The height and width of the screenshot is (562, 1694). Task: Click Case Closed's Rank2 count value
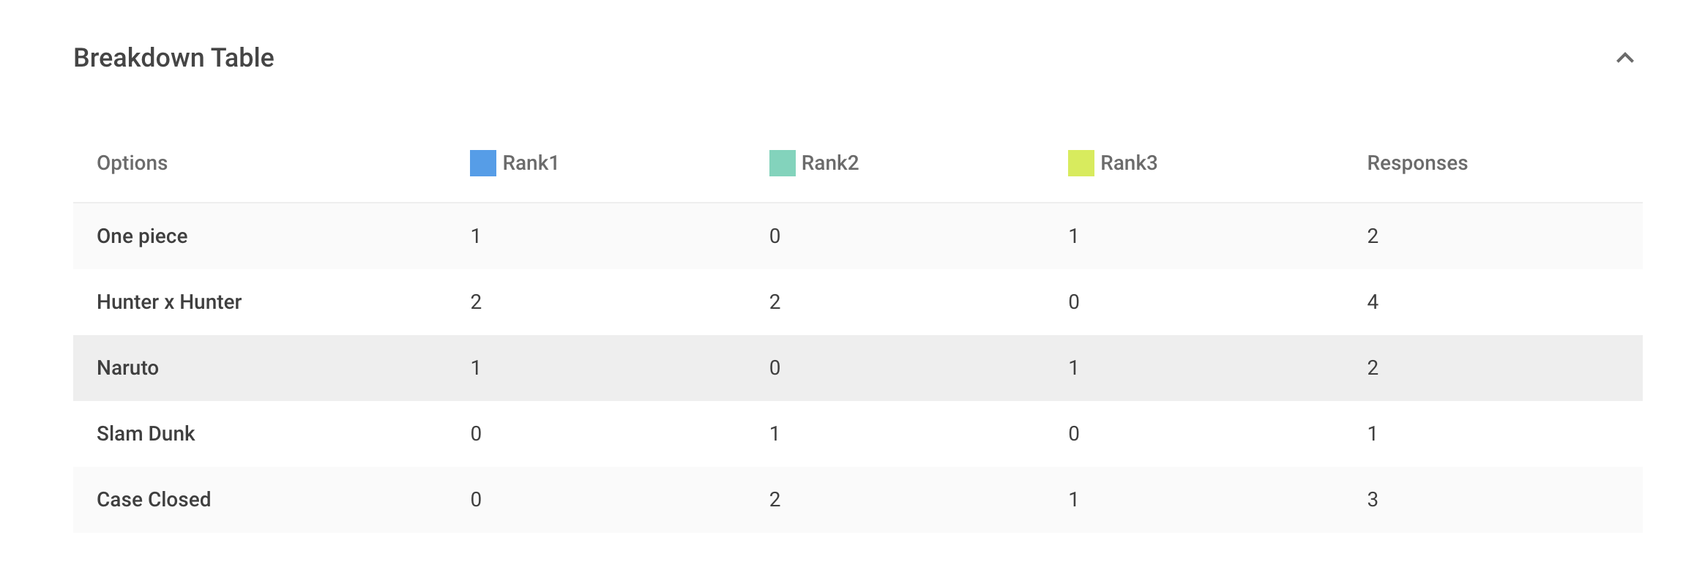pos(775,499)
